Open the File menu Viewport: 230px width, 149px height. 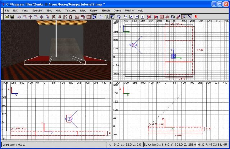click(x=7, y=11)
